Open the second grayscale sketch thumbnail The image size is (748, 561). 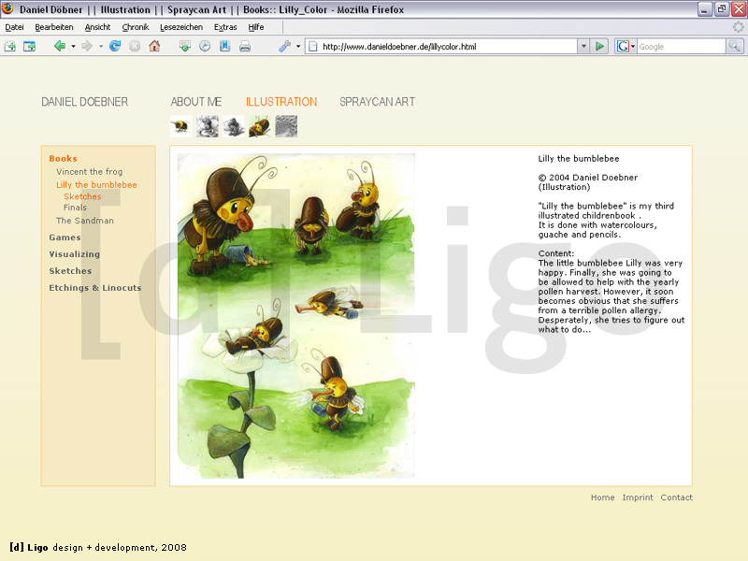208,126
